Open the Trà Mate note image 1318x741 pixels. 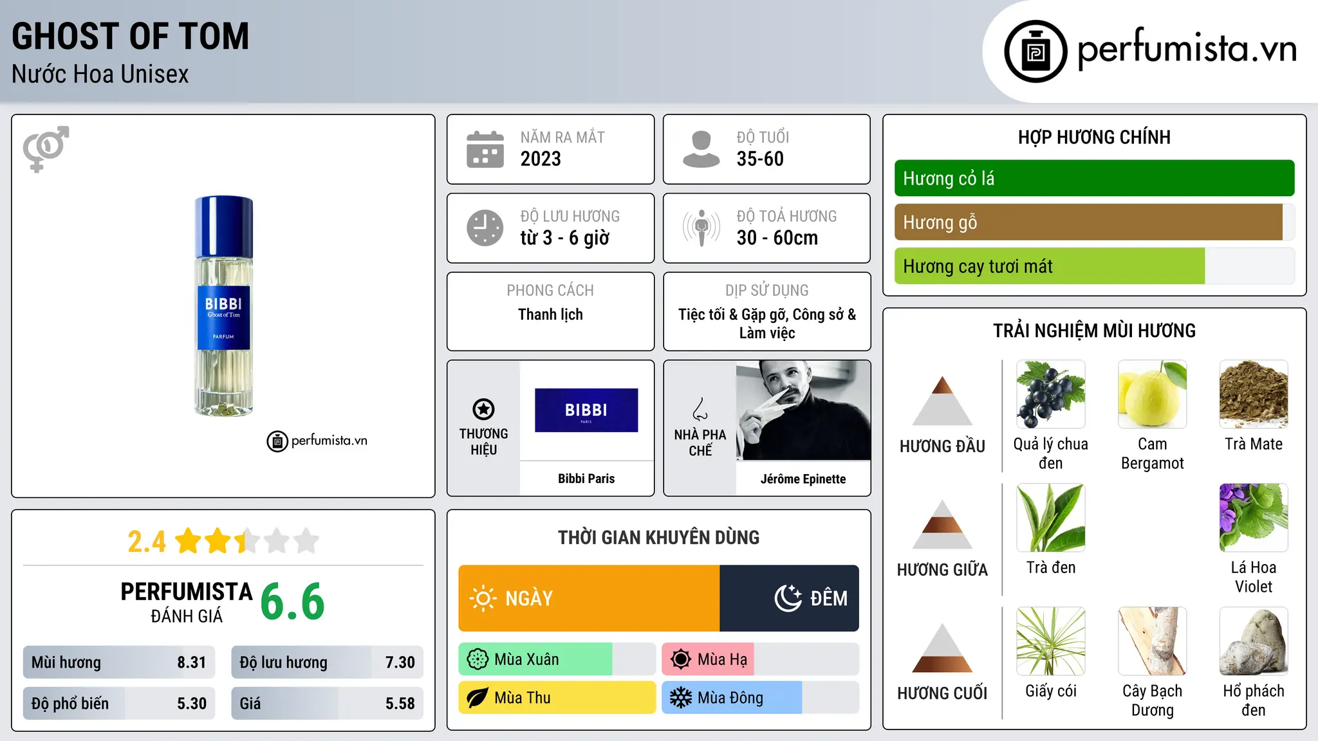[1254, 394]
